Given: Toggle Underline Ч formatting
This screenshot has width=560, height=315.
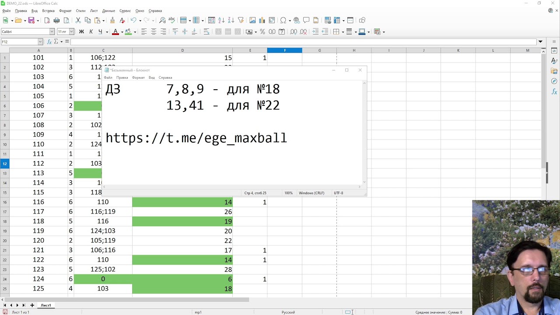Looking at the screenshot, I should [100, 31].
